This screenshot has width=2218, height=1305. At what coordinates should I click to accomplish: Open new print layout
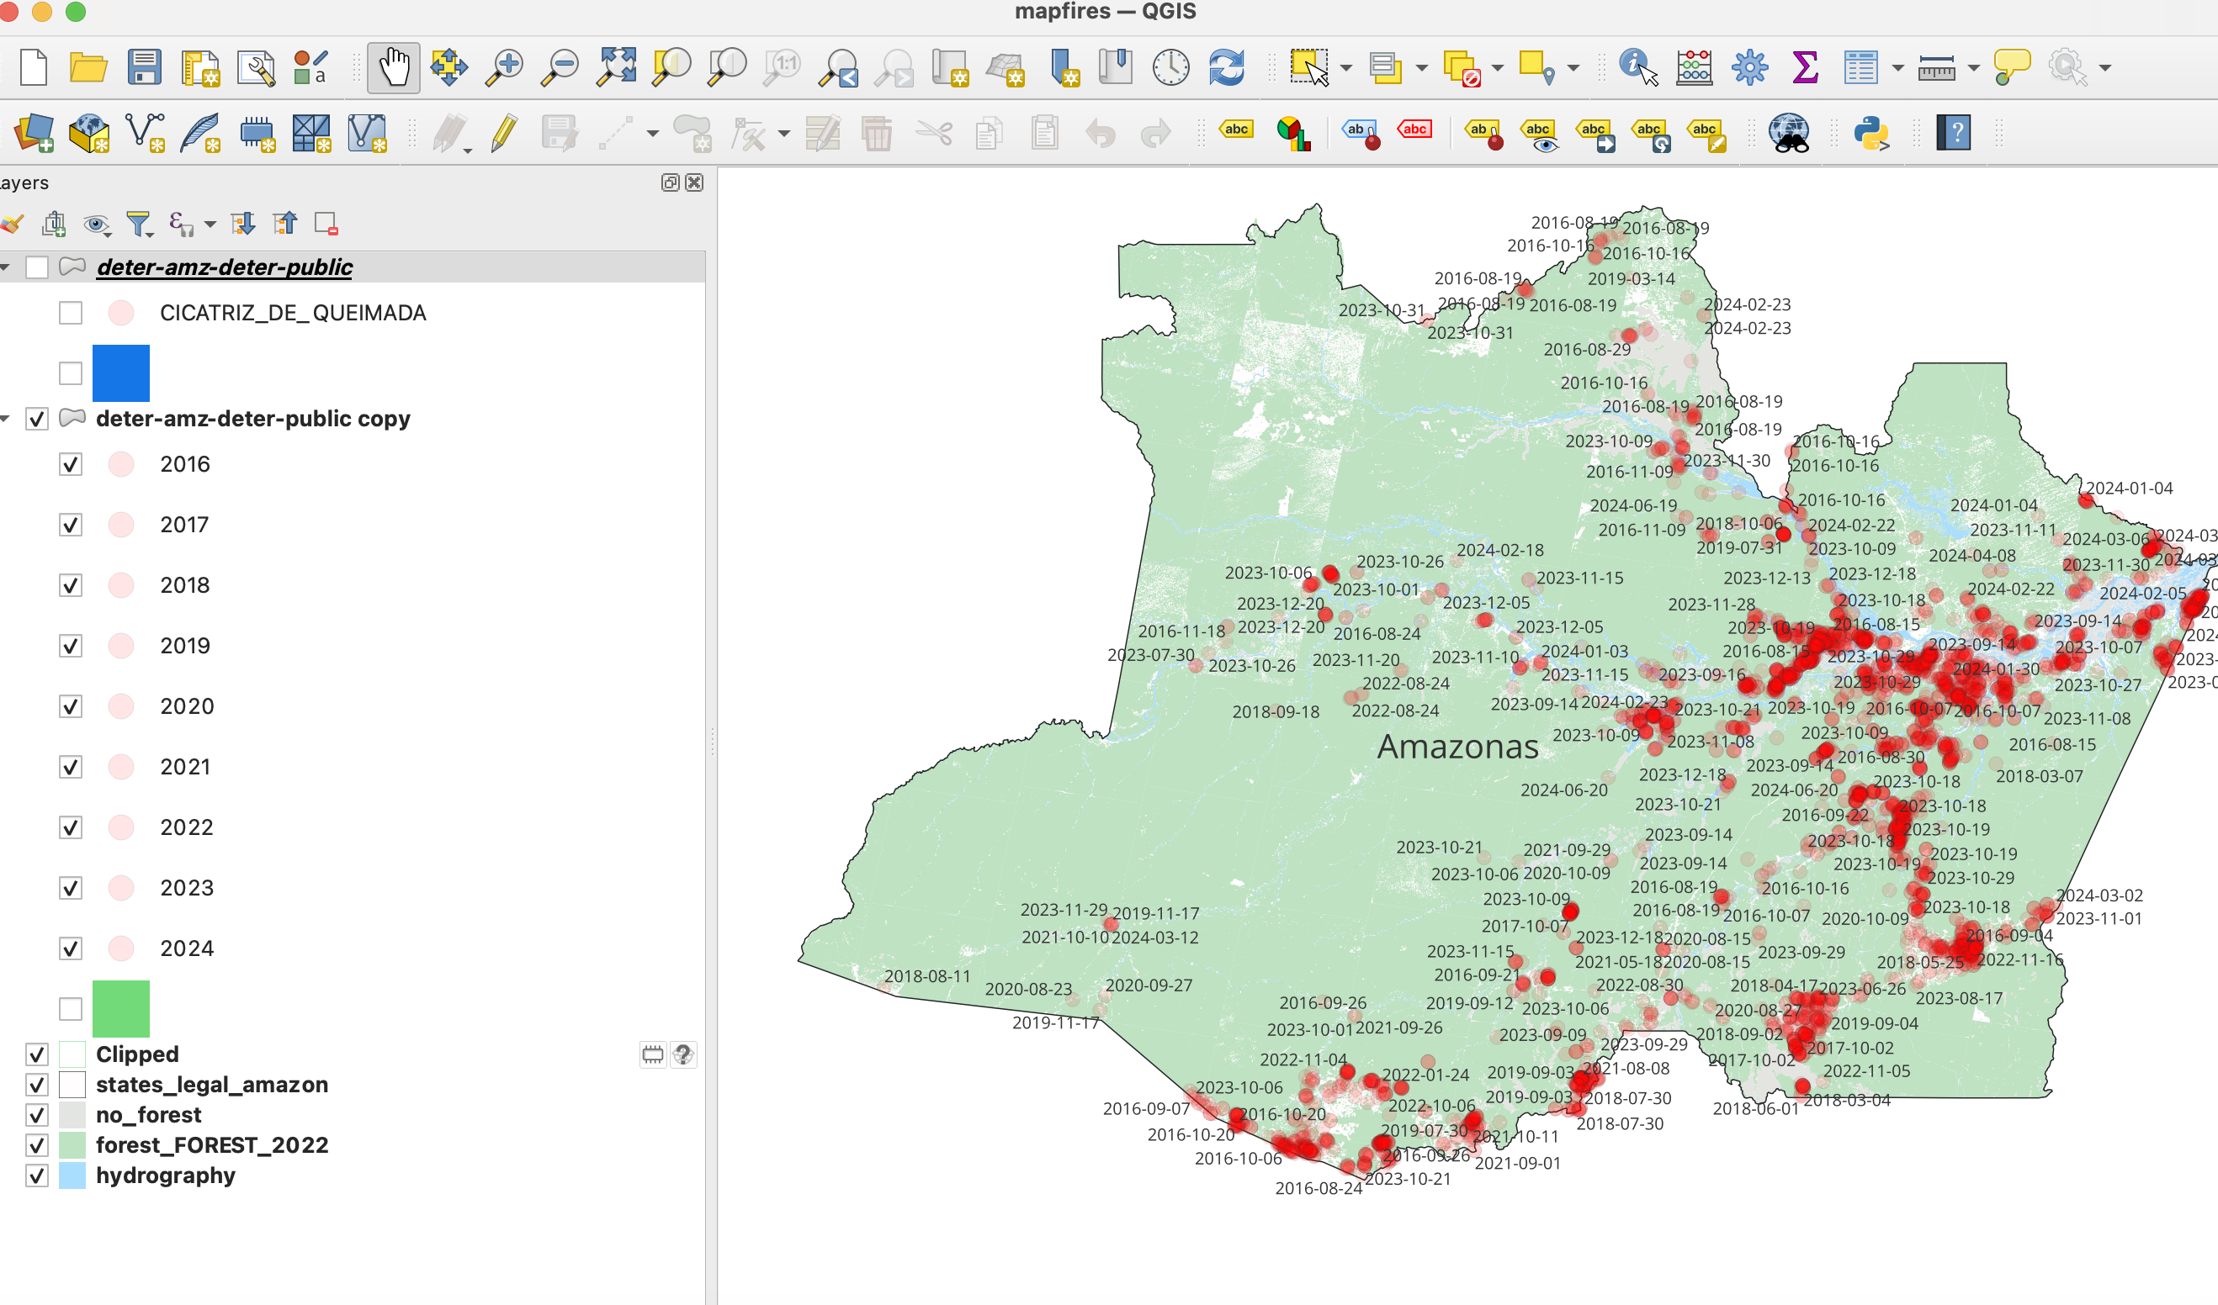[x=199, y=68]
